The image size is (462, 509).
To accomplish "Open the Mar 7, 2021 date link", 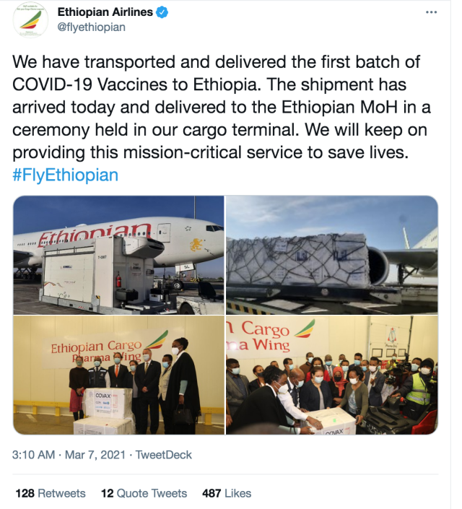I will (95, 455).
